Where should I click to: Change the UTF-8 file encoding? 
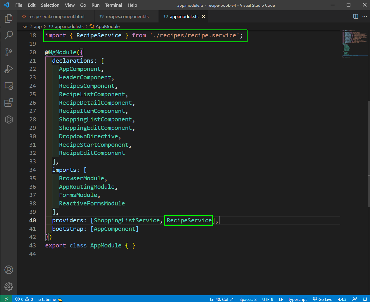[268, 299]
